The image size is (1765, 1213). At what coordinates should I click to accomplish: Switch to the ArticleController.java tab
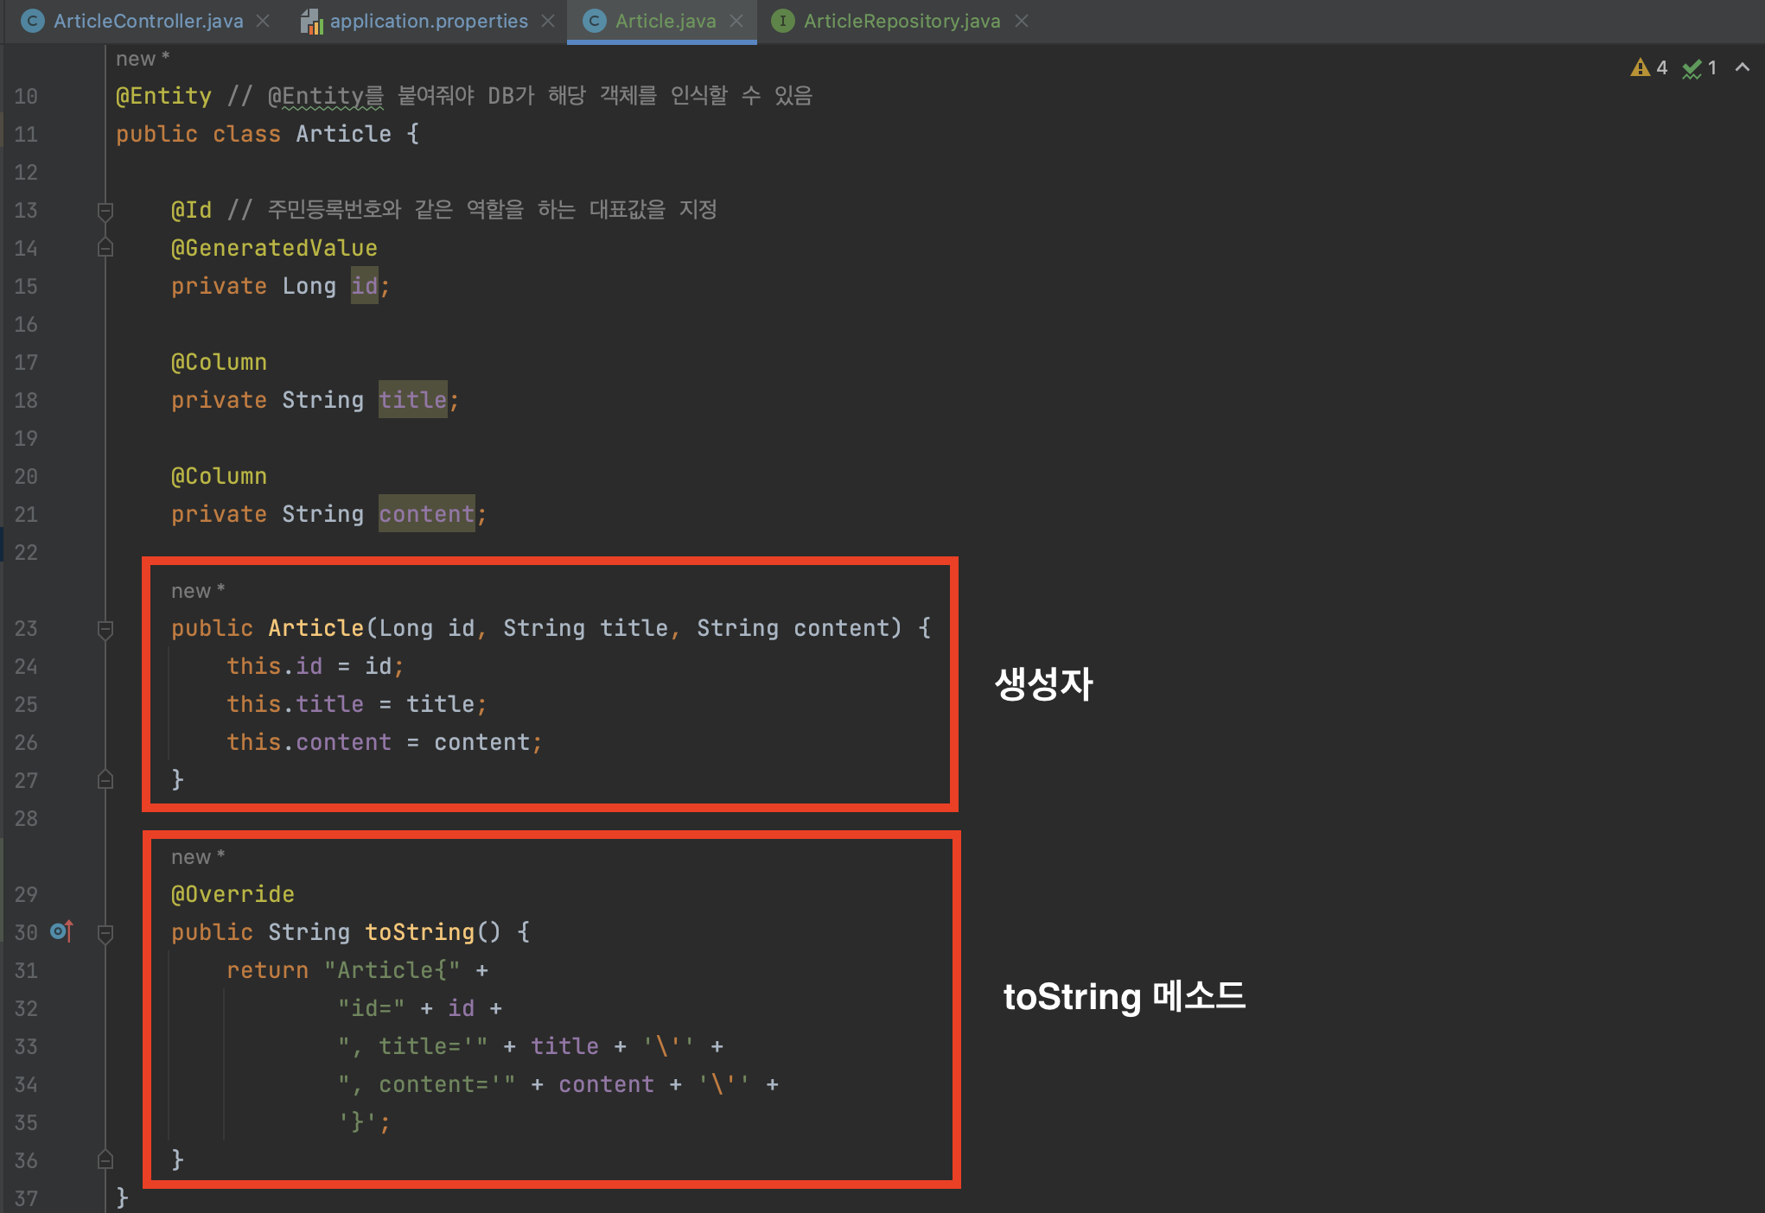coord(148,21)
